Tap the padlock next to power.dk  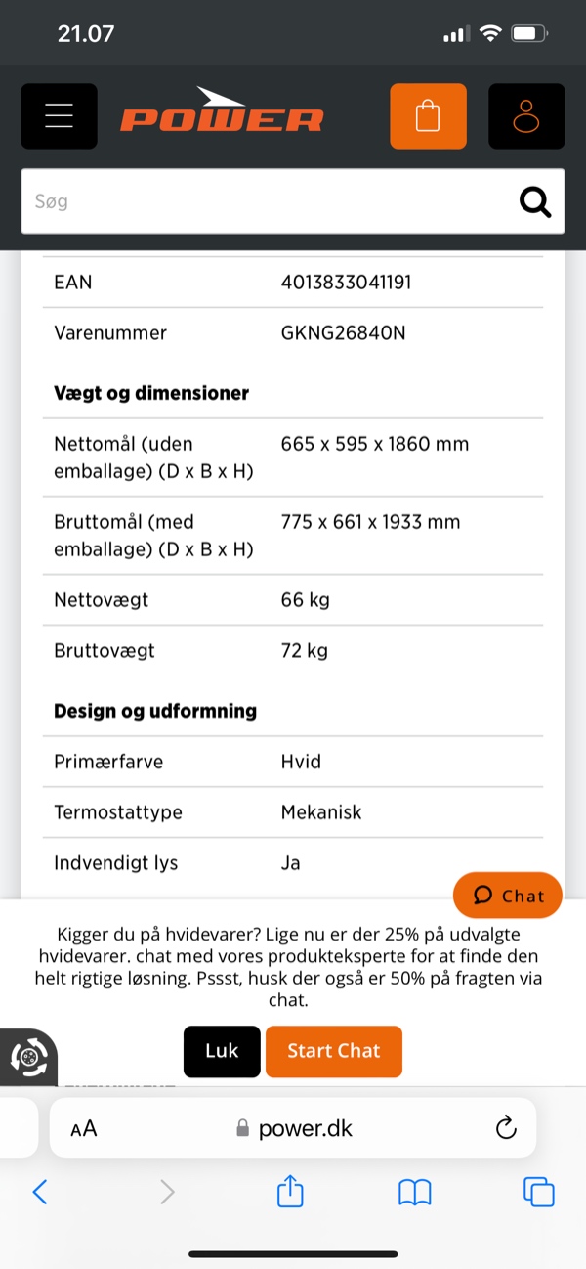coord(239,1127)
